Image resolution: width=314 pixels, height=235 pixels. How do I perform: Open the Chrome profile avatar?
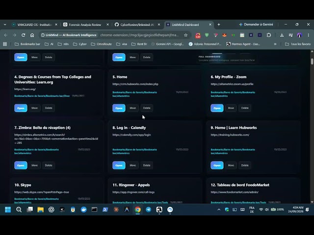coord(299,35)
